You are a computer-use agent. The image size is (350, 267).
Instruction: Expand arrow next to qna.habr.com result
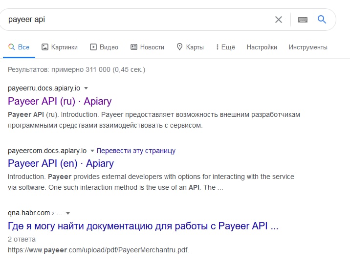68,213
